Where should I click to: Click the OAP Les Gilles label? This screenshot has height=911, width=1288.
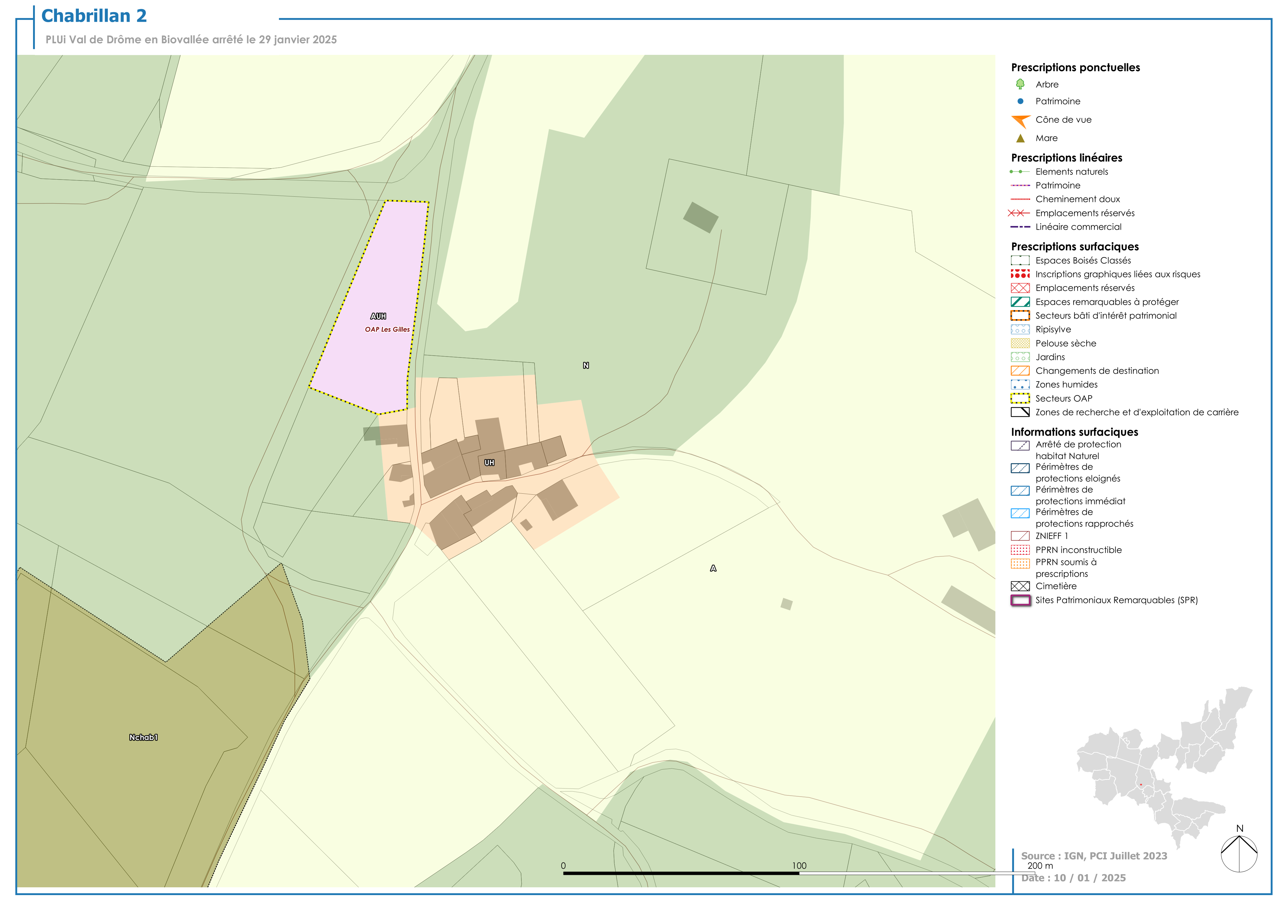point(387,329)
